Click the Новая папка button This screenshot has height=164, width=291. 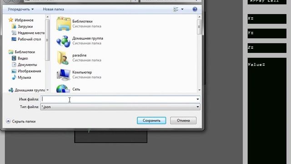[x=54, y=9]
